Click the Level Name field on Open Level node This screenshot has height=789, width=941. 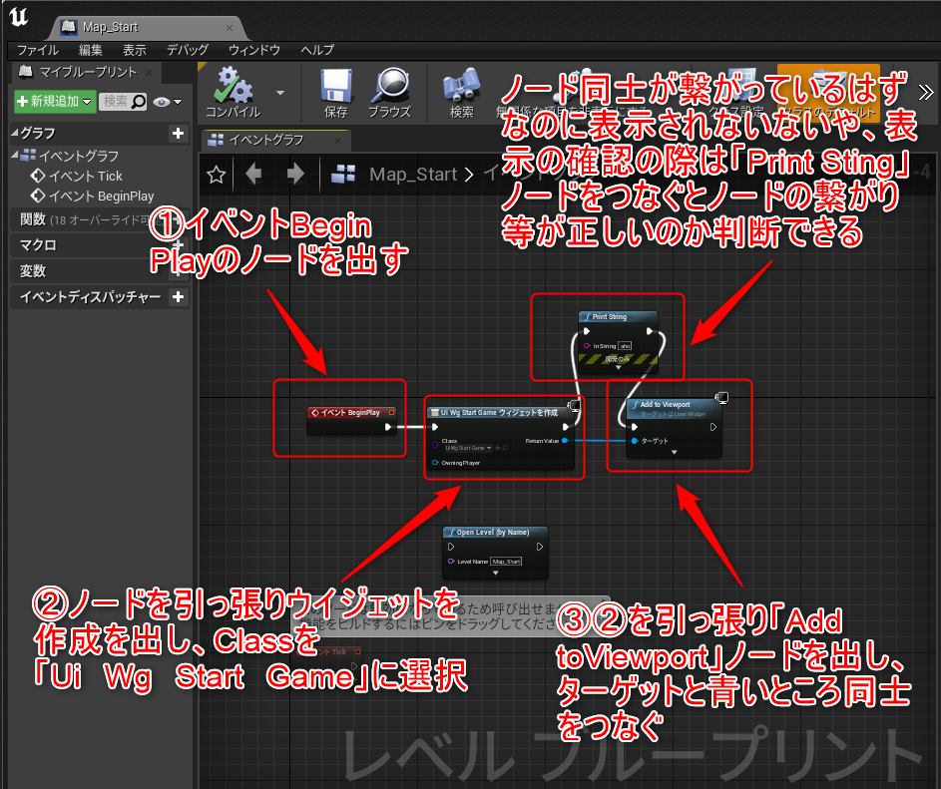(x=506, y=562)
